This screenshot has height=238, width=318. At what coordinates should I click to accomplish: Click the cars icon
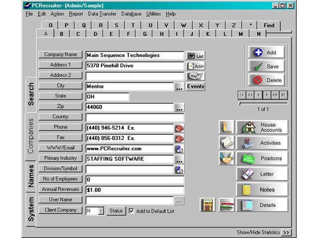click(227, 205)
